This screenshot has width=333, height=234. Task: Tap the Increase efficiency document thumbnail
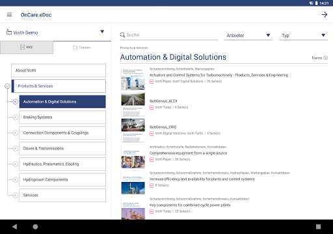click(133, 182)
